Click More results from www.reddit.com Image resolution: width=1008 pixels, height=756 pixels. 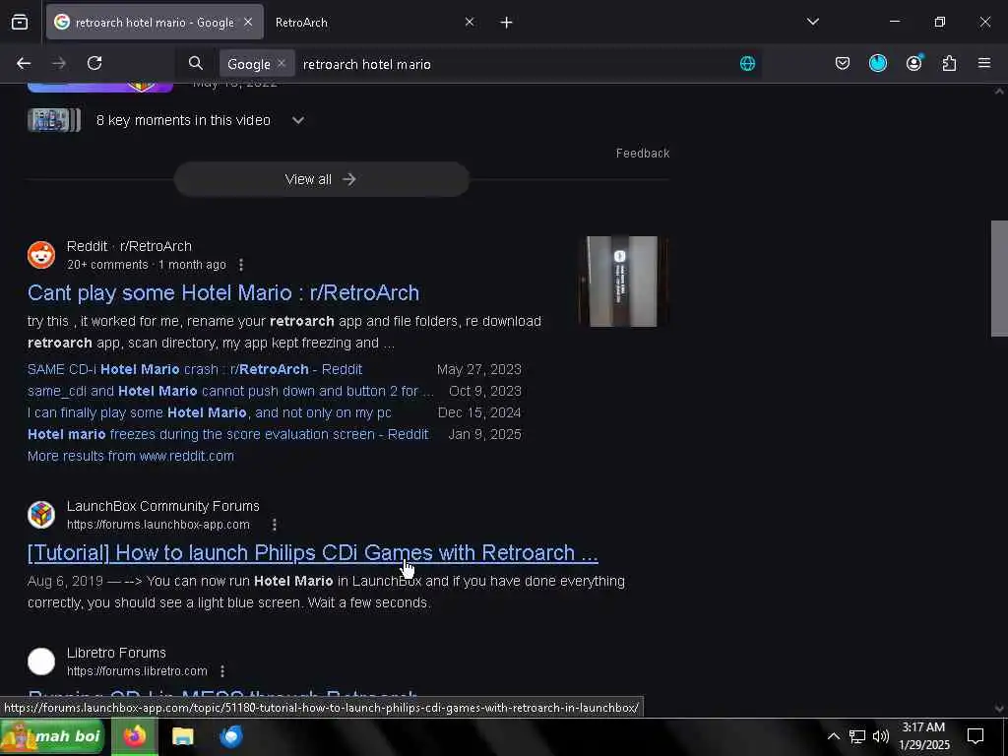131,456
